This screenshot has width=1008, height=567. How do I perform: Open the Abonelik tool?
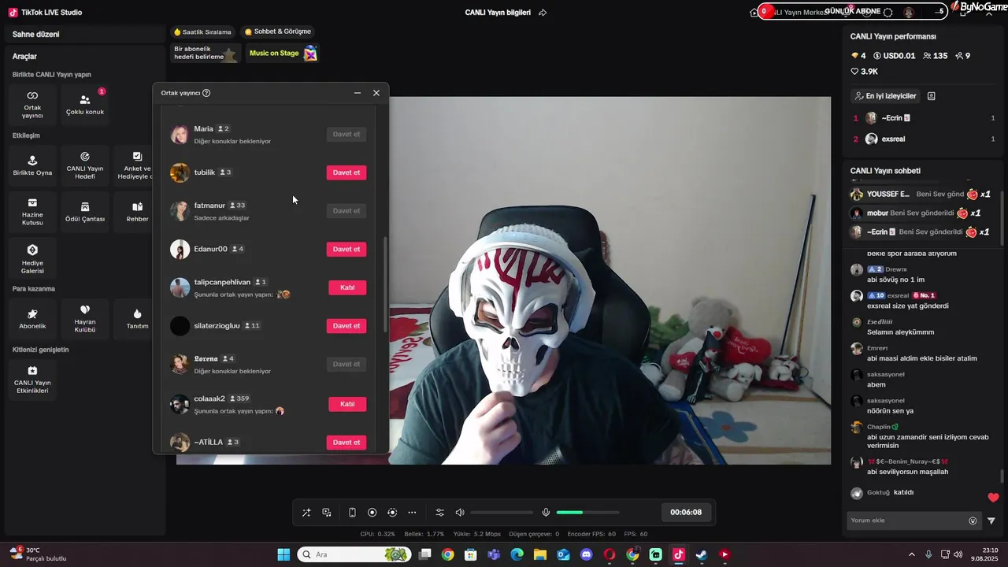click(x=32, y=319)
